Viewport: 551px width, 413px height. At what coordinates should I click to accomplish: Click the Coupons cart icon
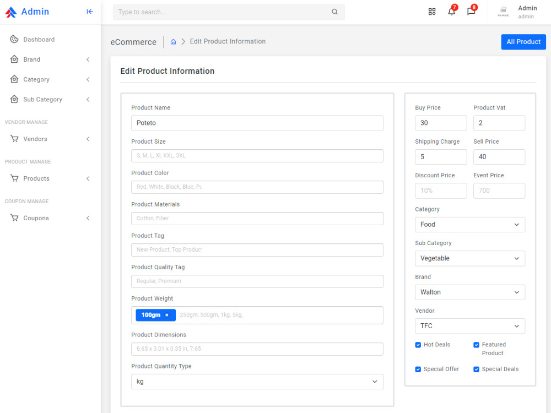coord(14,218)
